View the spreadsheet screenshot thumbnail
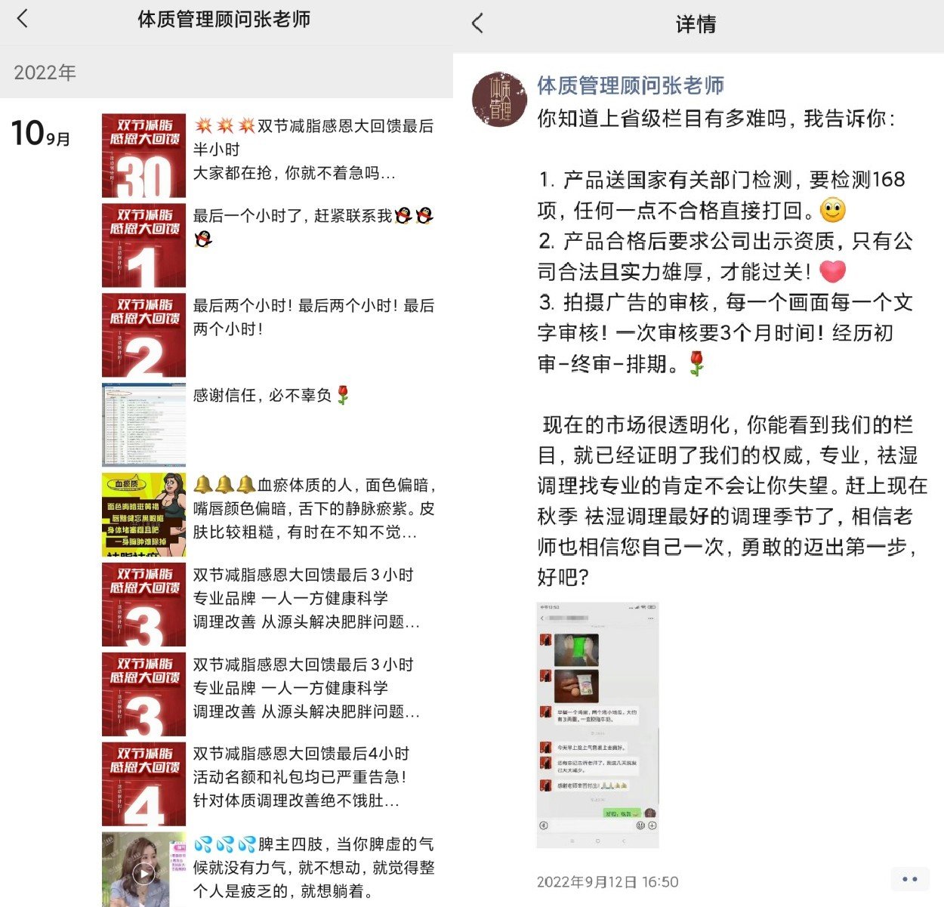This screenshot has height=907, width=944. tap(143, 425)
